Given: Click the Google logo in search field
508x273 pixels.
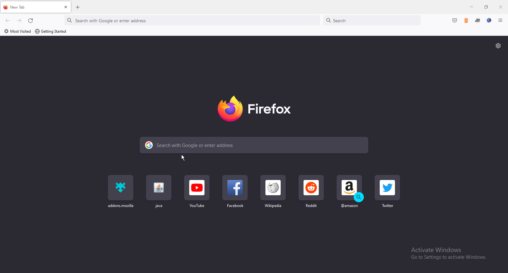Looking at the screenshot, I should (149, 145).
